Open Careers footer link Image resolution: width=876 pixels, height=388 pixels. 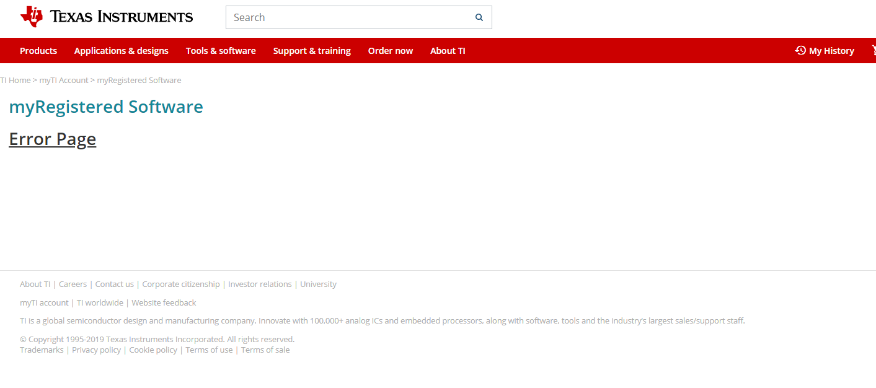[73, 284]
